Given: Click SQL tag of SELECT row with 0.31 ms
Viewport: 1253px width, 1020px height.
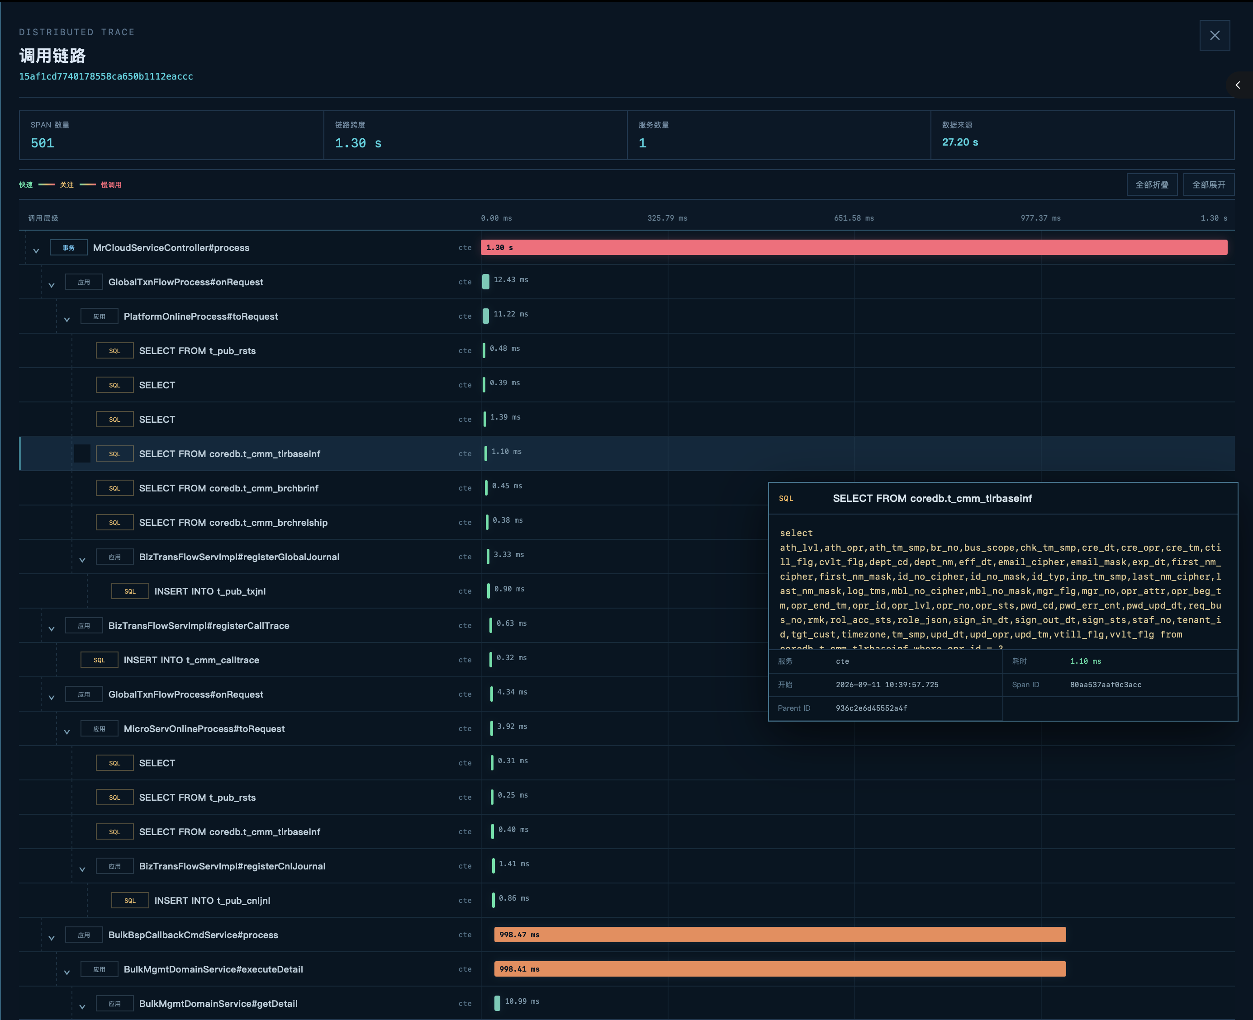Looking at the screenshot, I should point(114,763).
